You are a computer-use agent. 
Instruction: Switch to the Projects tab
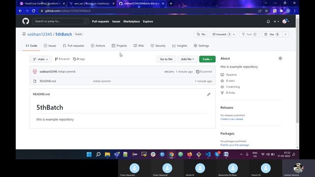pyautogui.click(x=119, y=46)
